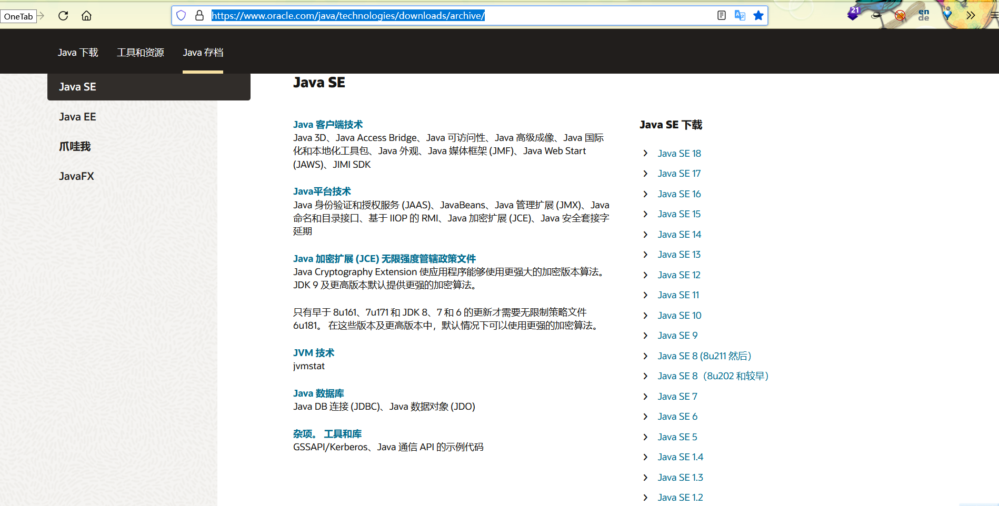This screenshot has height=506, width=999.
Task: Click the chevron beside Java SE 14
Action: (x=645, y=235)
